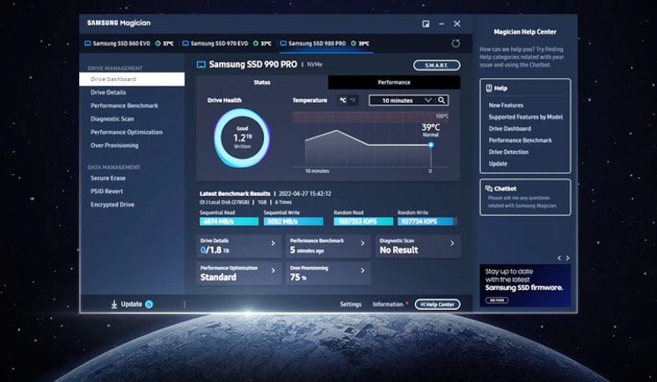657x382 pixels.
Task: Switch to the Performance tab
Action: pyautogui.click(x=394, y=83)
